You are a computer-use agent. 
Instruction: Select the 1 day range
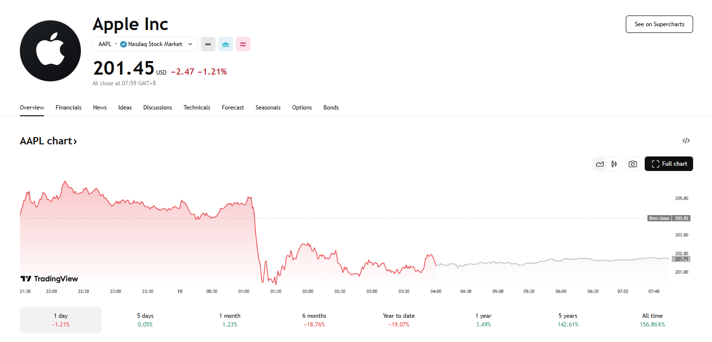click(x=61, y=320)
